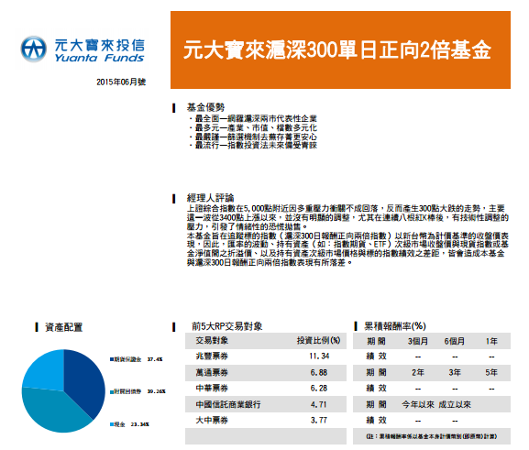Click the 經理人評論 section heading

(211, 198)
